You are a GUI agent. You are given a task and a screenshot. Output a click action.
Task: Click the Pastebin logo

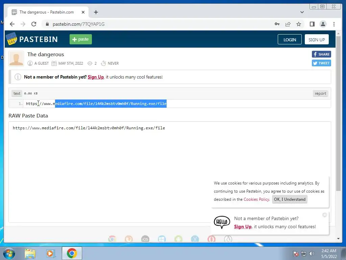(32, 39)
